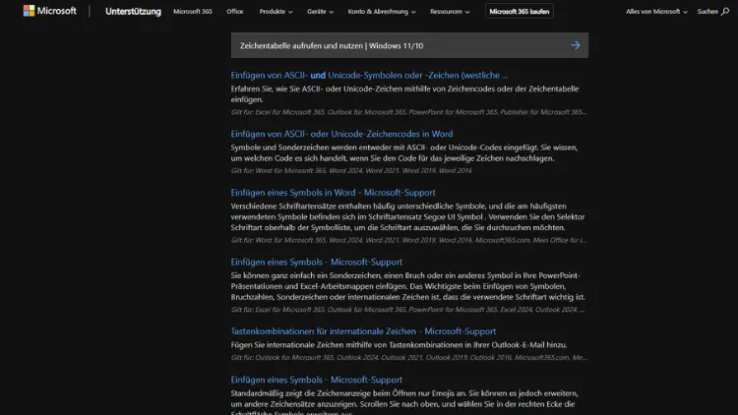Click the Microsoft 365 kaufen button

click(520, 11)
